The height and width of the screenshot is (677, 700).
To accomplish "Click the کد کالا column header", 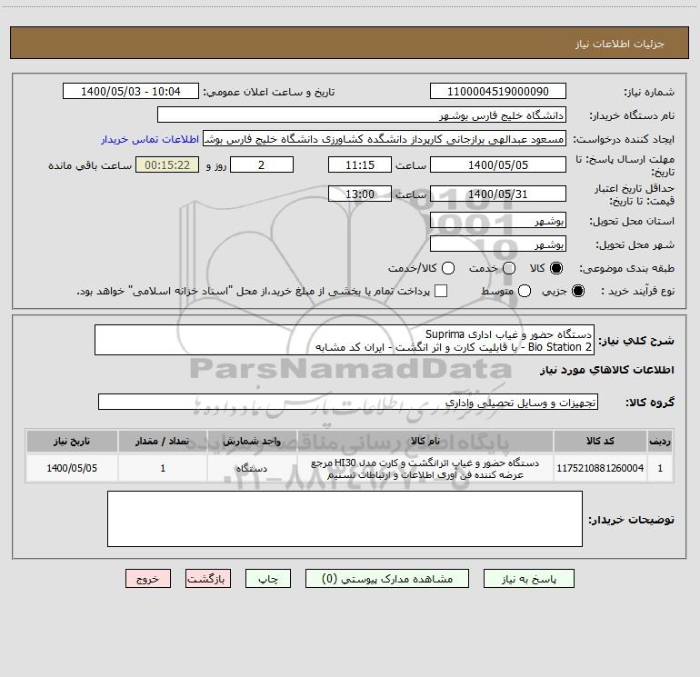I will (600, 441).
